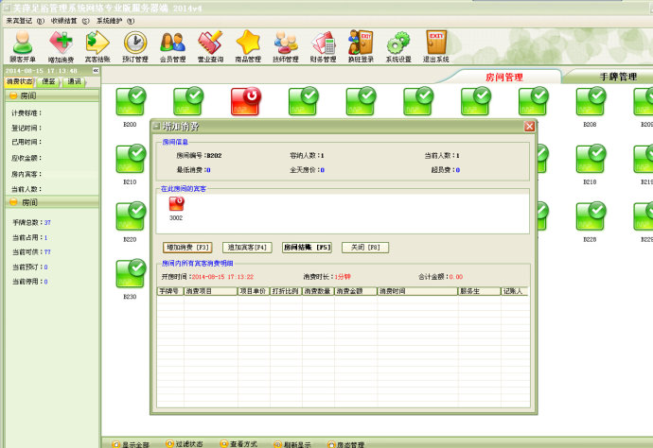Select room B208 icon

pos(591,101)
